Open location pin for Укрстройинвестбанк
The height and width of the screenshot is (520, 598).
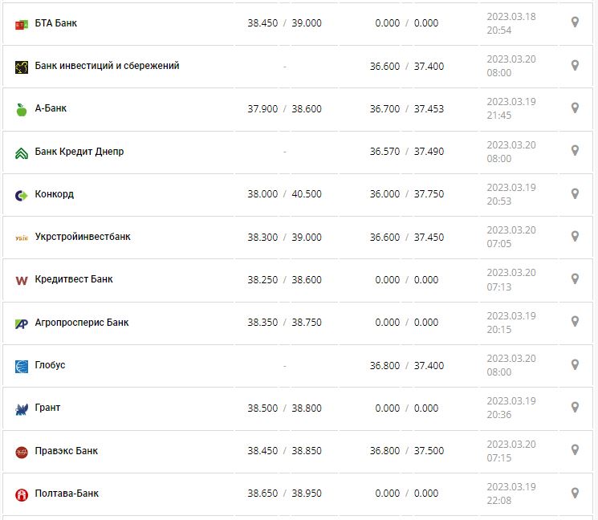[x=575, y=236]
